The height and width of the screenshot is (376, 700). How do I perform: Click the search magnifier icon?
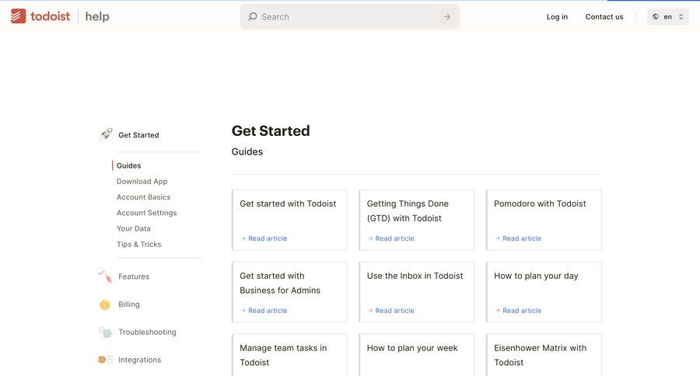click(253, 16)
